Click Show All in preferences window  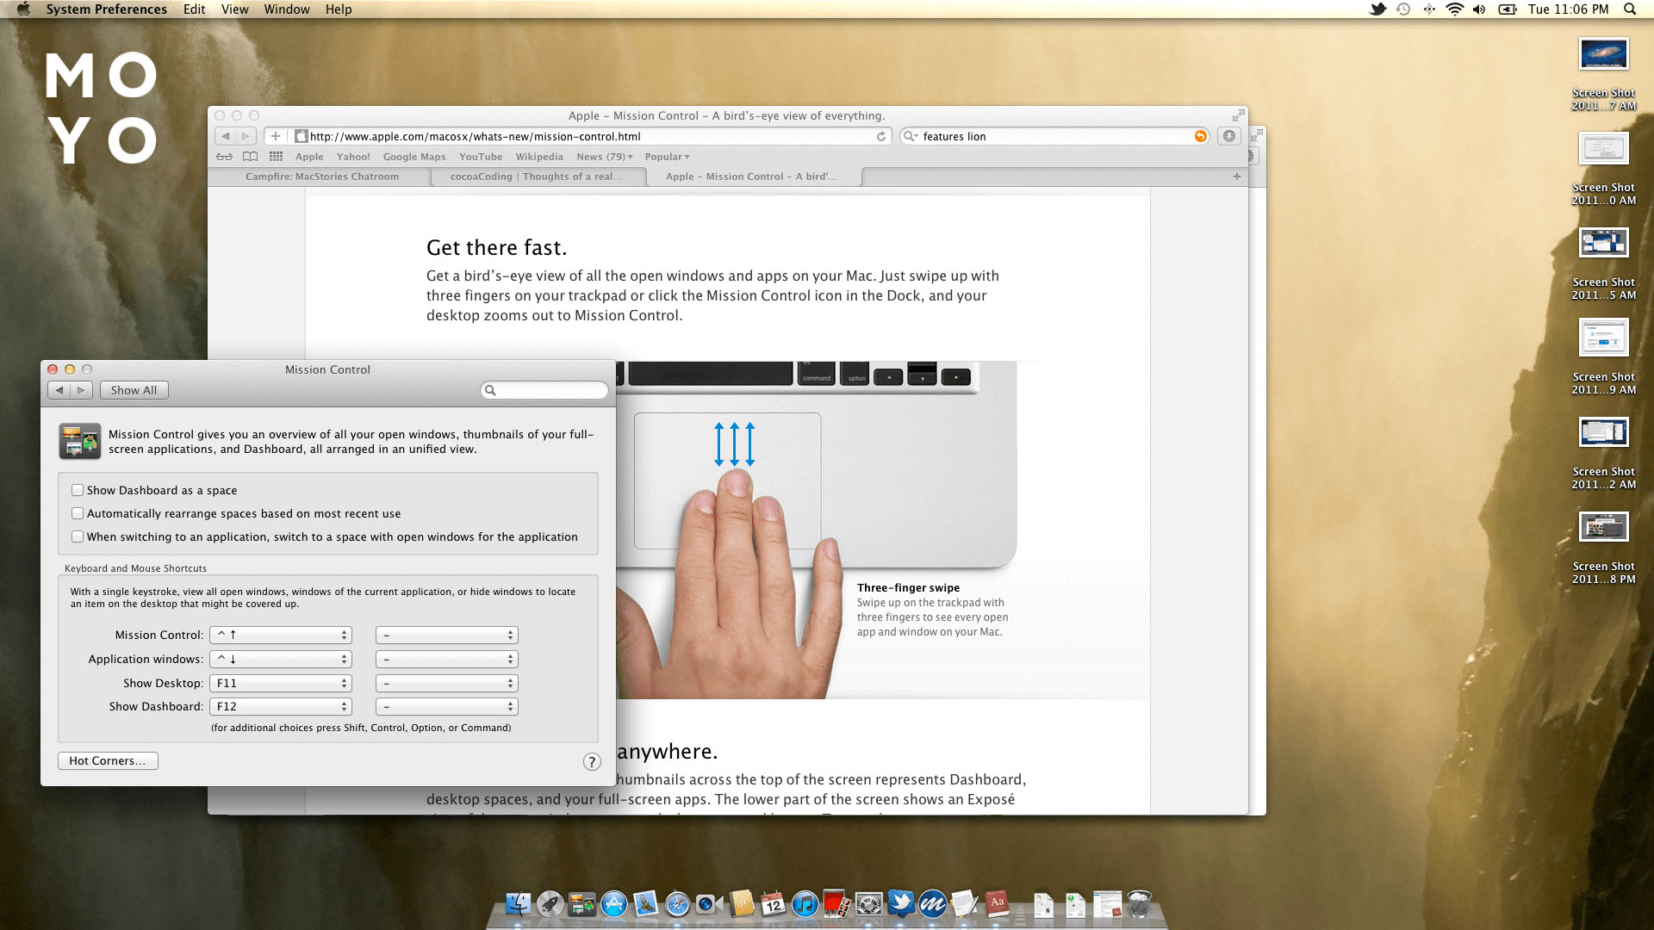134,390
